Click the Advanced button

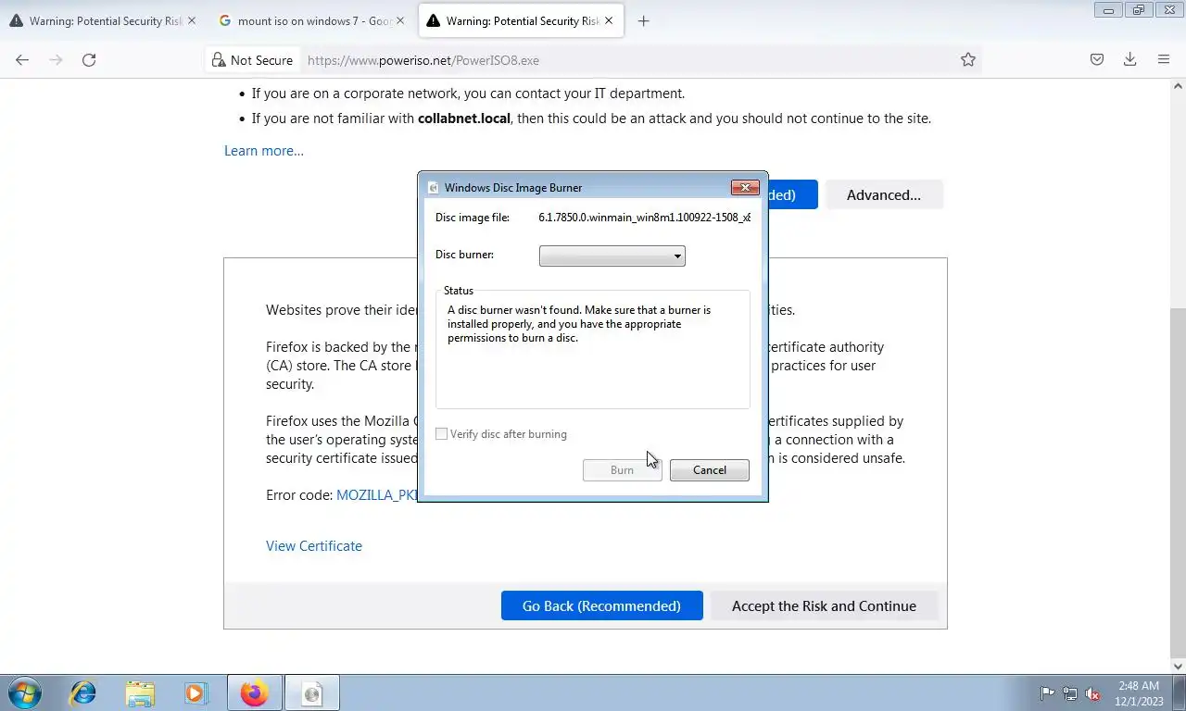[884, 194]
